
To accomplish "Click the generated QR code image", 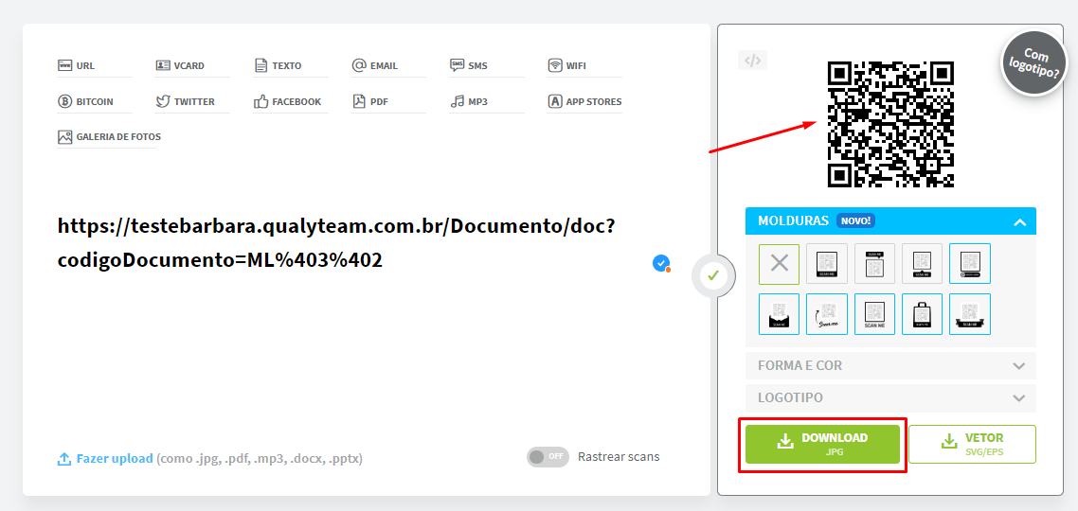I will click(x=890, y=124).
